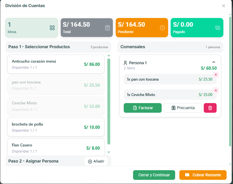
Task: Click the S/ 10.00 price
Action: (x=92, y=127)
